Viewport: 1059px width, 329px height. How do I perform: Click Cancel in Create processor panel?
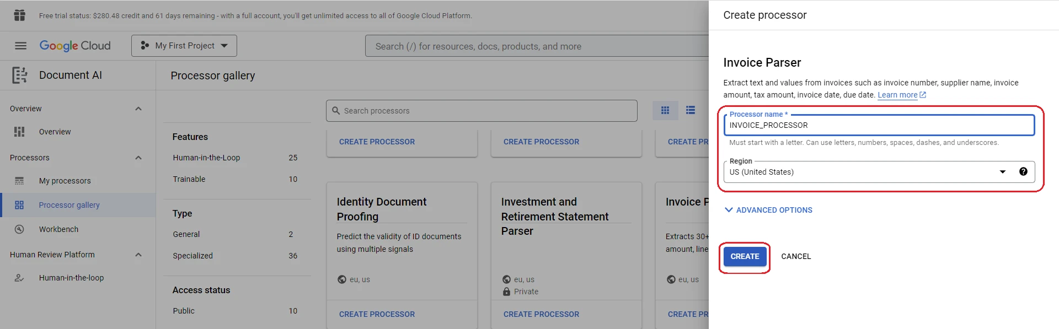pos(796,256)
